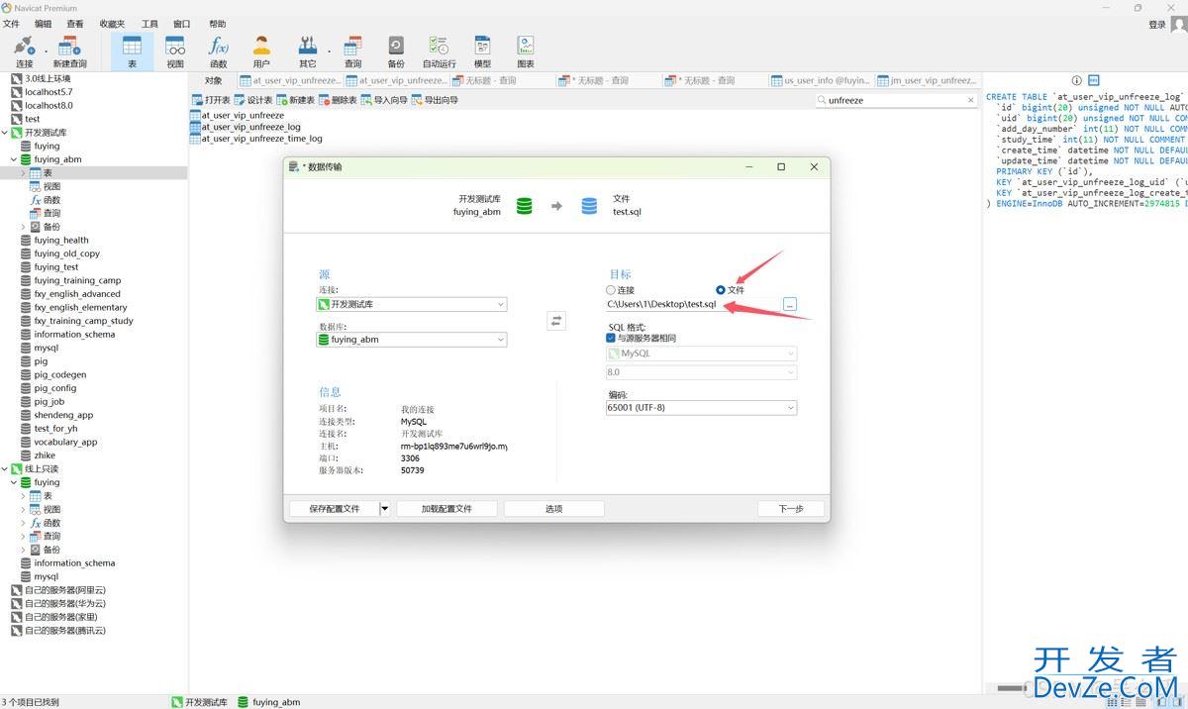Screen dimensions: 1188x709
Task: Open the 编码 65001 (UTF-8) dropdown
Action: (701, 408)
